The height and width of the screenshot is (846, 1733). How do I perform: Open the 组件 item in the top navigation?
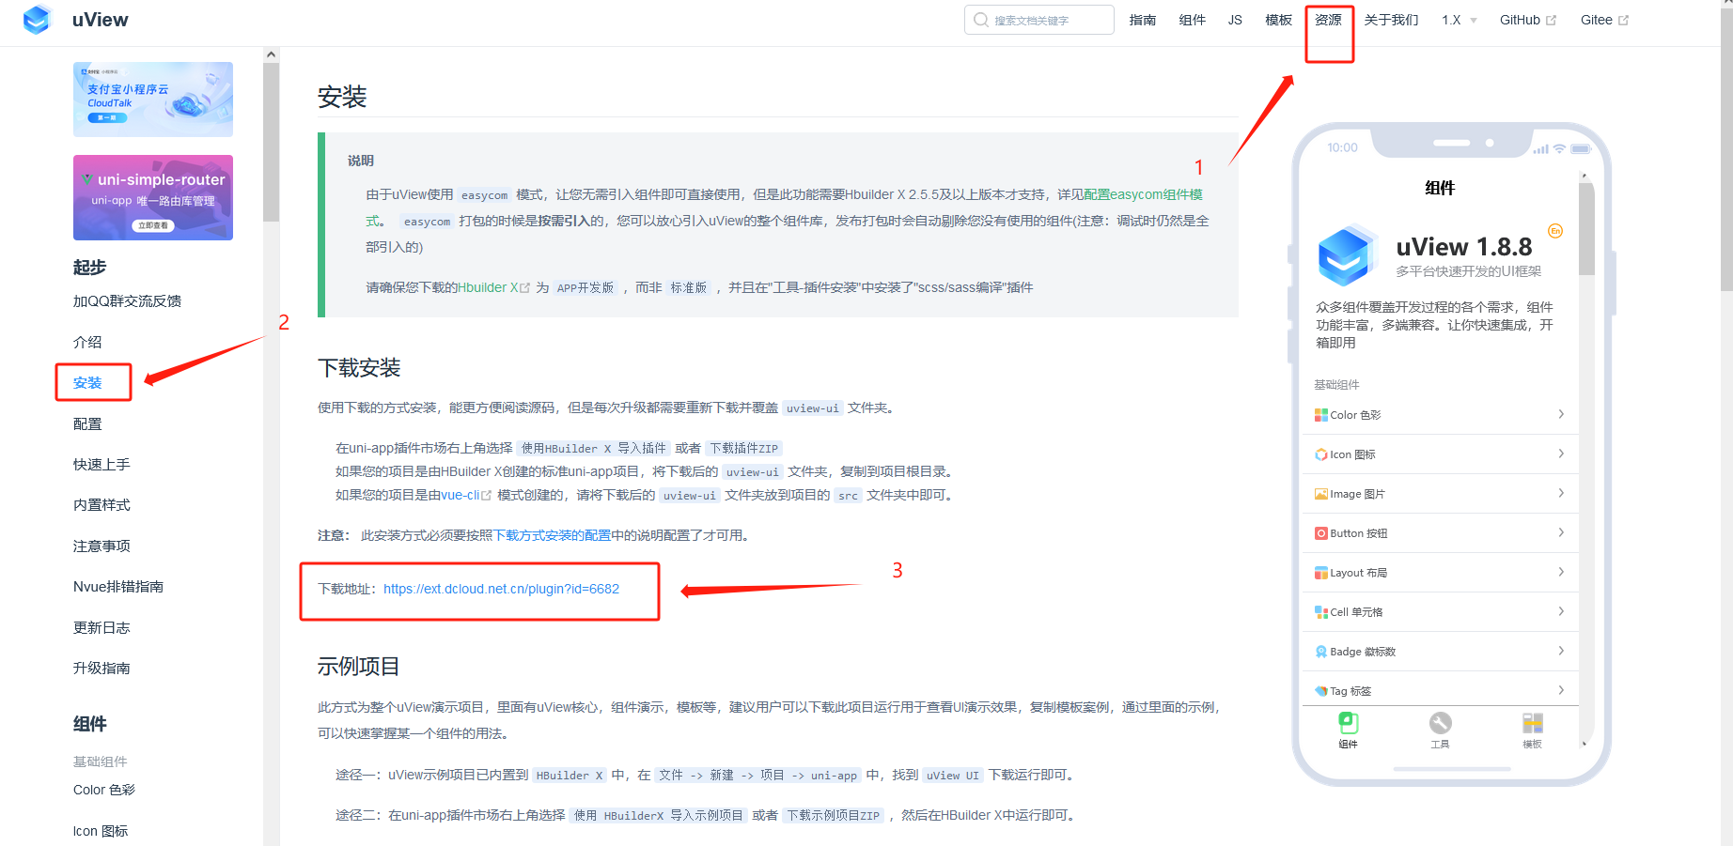1193,20
